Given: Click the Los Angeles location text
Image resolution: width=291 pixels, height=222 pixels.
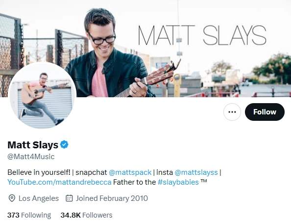Looking at the screenshot, I should tap(39, 198).
